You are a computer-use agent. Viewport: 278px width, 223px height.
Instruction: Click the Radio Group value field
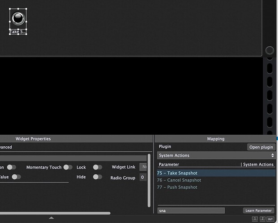(x=143, y=178)
